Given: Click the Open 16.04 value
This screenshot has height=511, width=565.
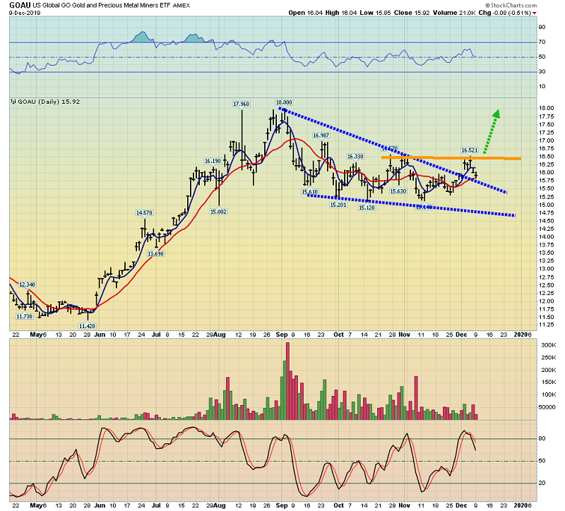Looking at the screenshot, I should click(305, 13).
